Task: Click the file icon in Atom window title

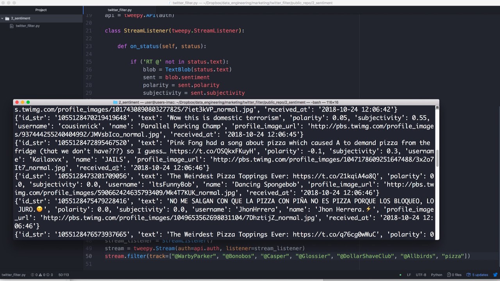Action: 170,3
